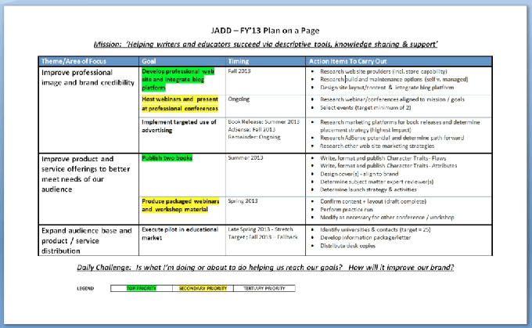Select the 'Action Items To Carry Out' header

(349, 61)
